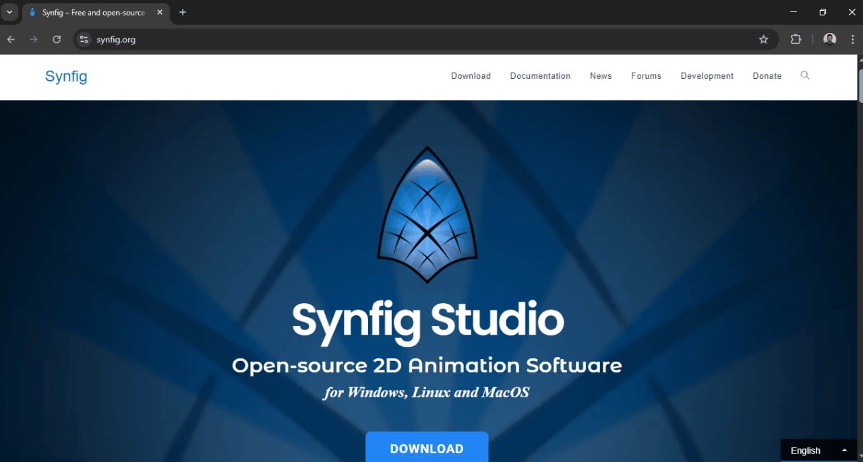The width and height of the screenshot is (863, 462).
Task: Open the search on the Synfig site
Action: (x=805, y=75)
